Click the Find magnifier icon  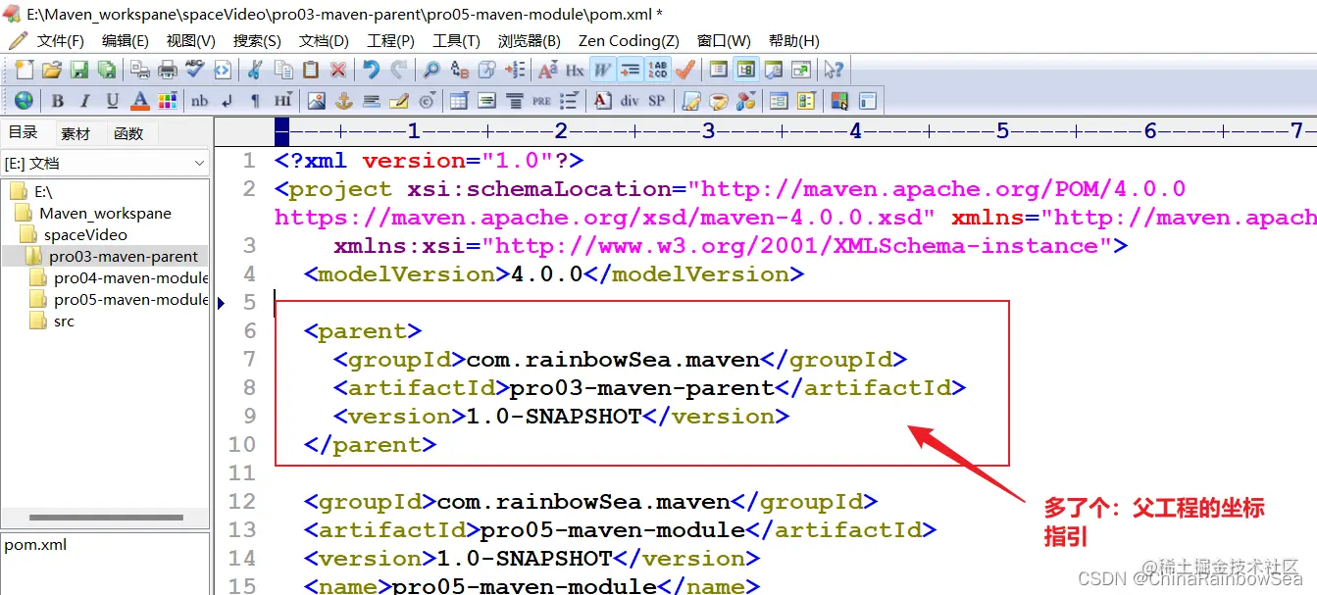coord(431,70)
